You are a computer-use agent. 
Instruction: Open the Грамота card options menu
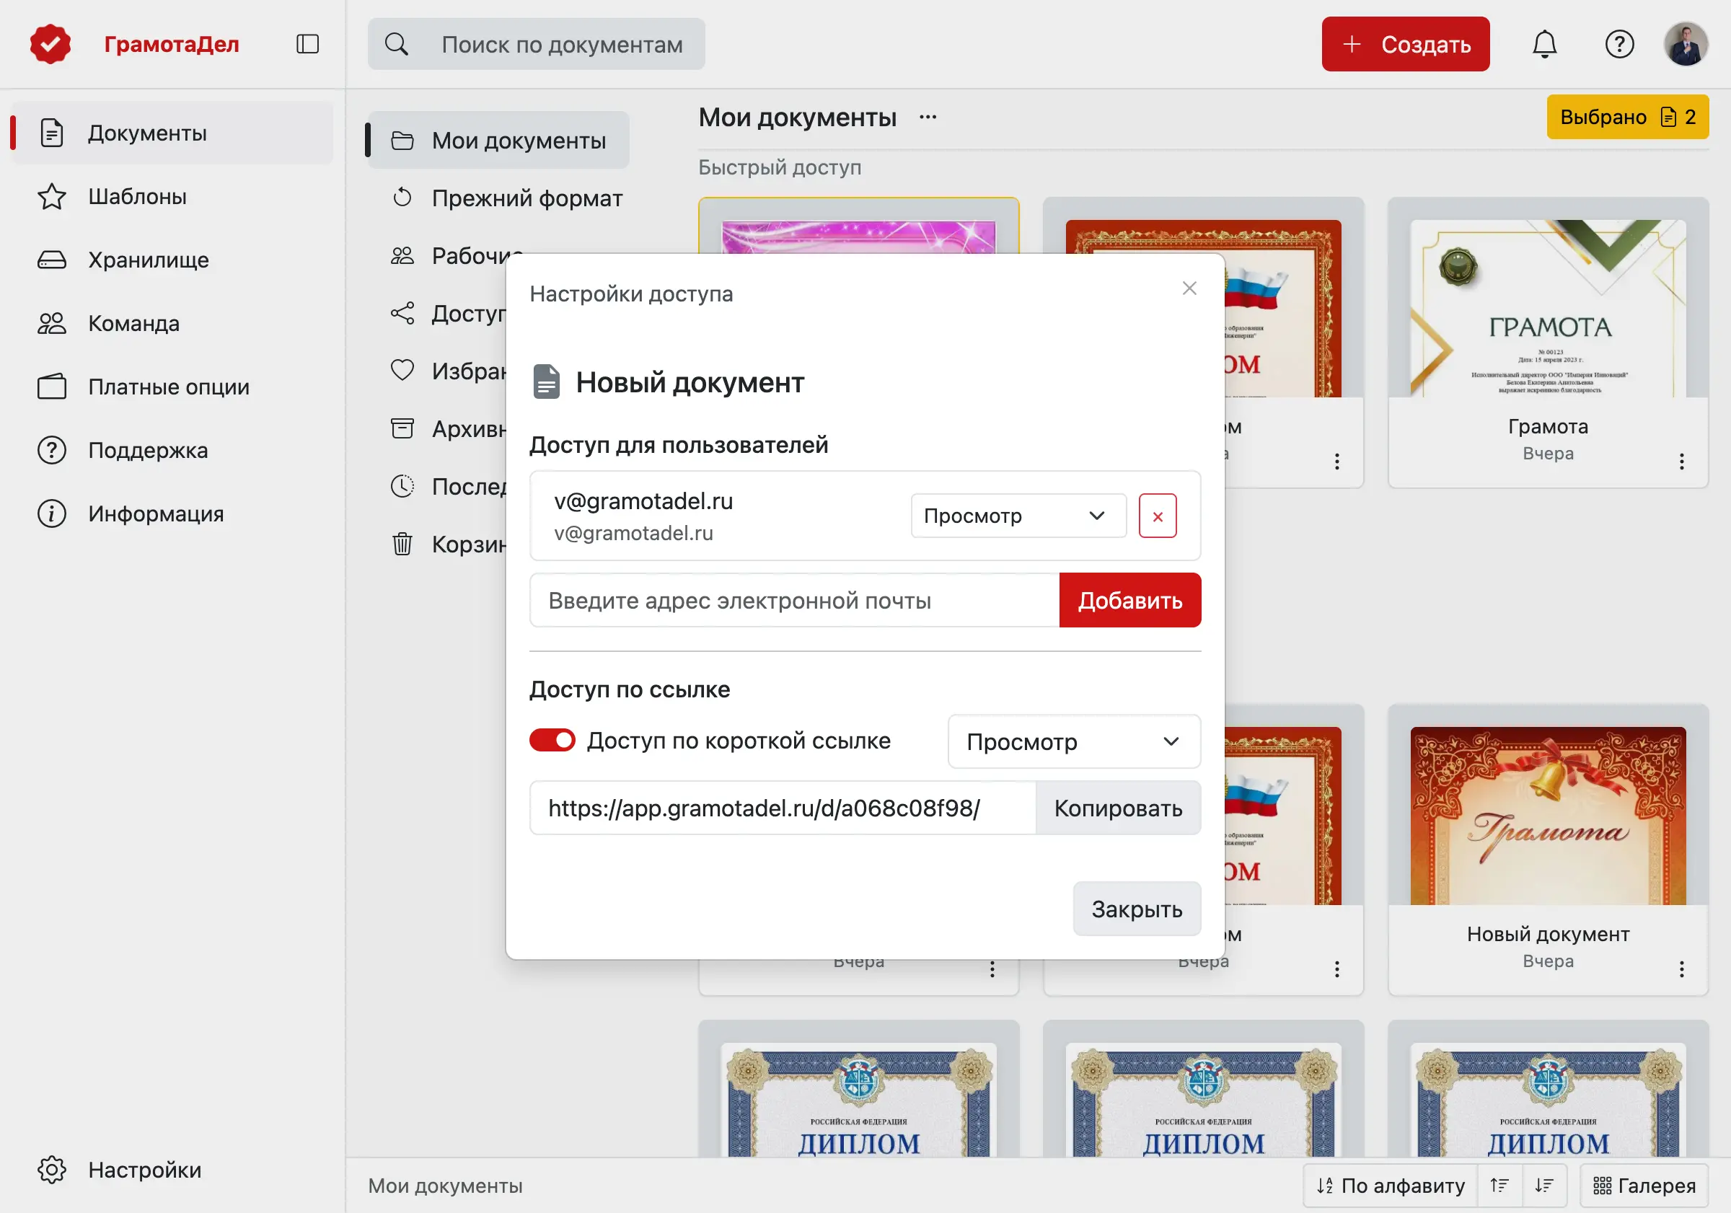(1681, 462)
